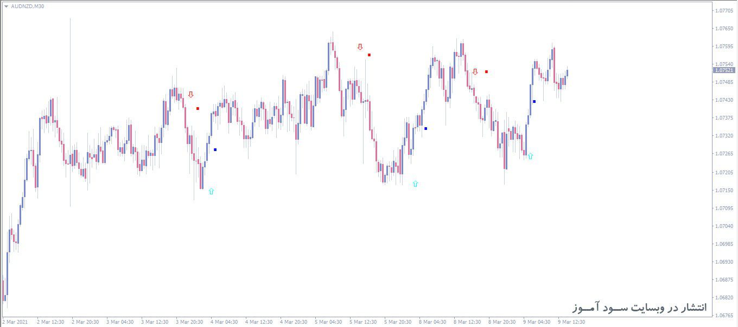The width and height of the screenshot is (738, 327).
Task: Click the red square dot near 5 Mar 12:30
Action: pyautogui.click(x=370, y=54)
